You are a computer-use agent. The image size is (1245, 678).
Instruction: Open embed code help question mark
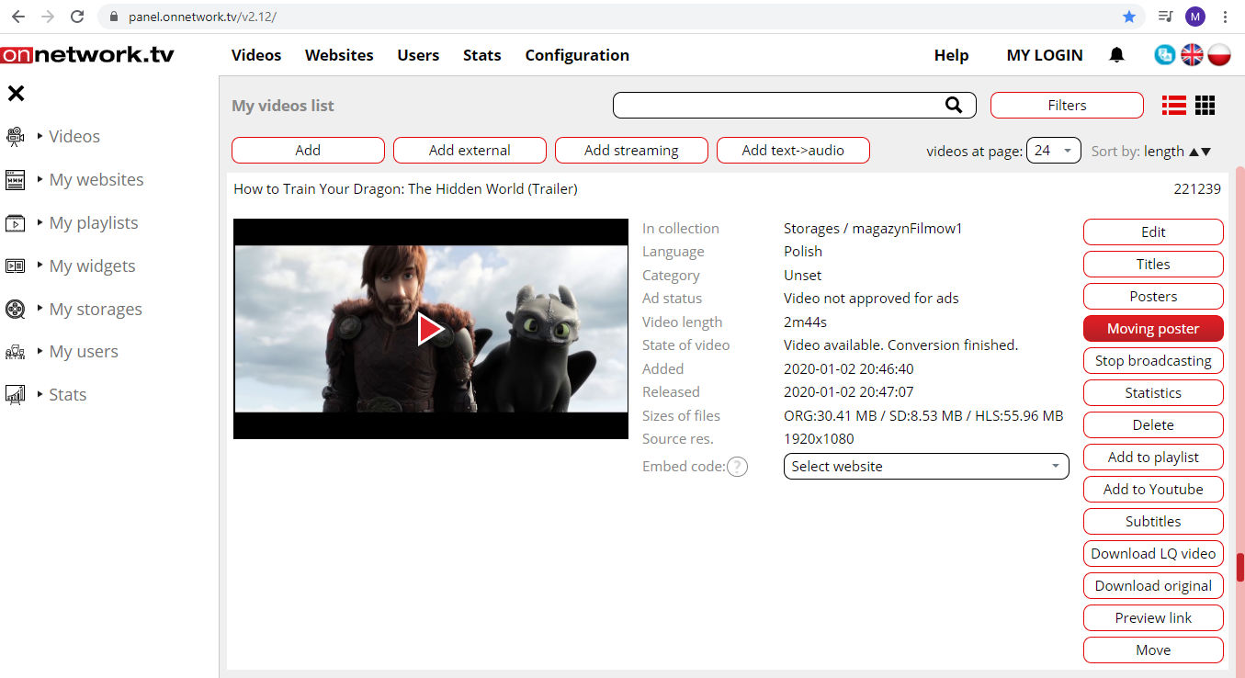737,467
